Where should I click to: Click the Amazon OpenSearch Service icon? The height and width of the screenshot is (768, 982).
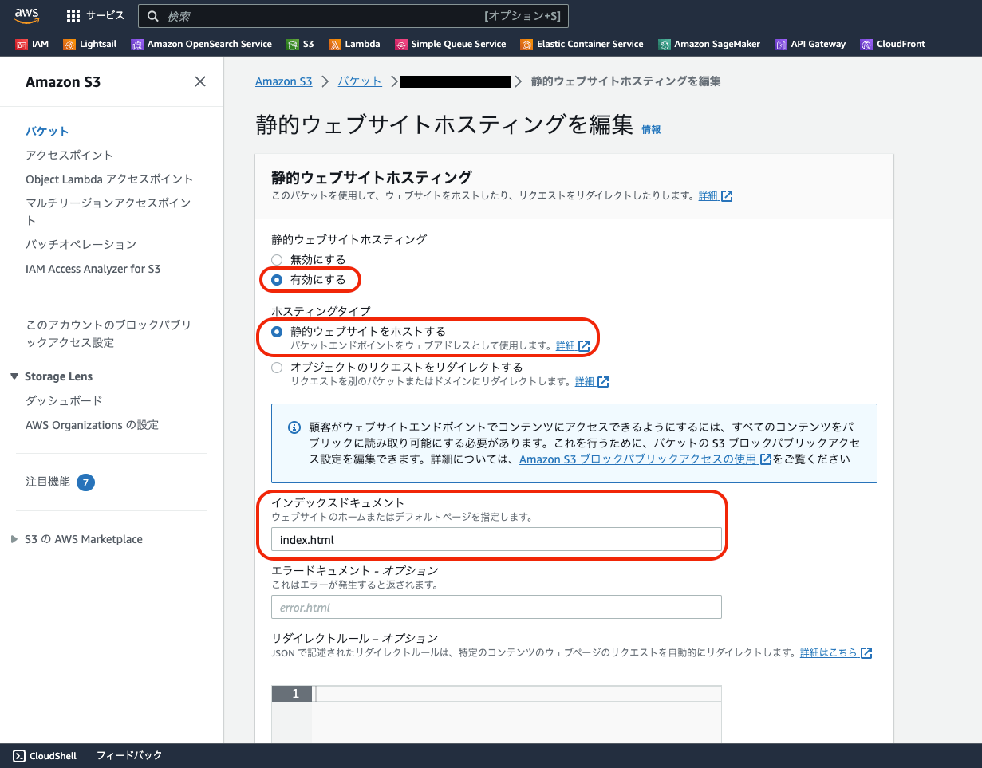click(x=137, y=45)
